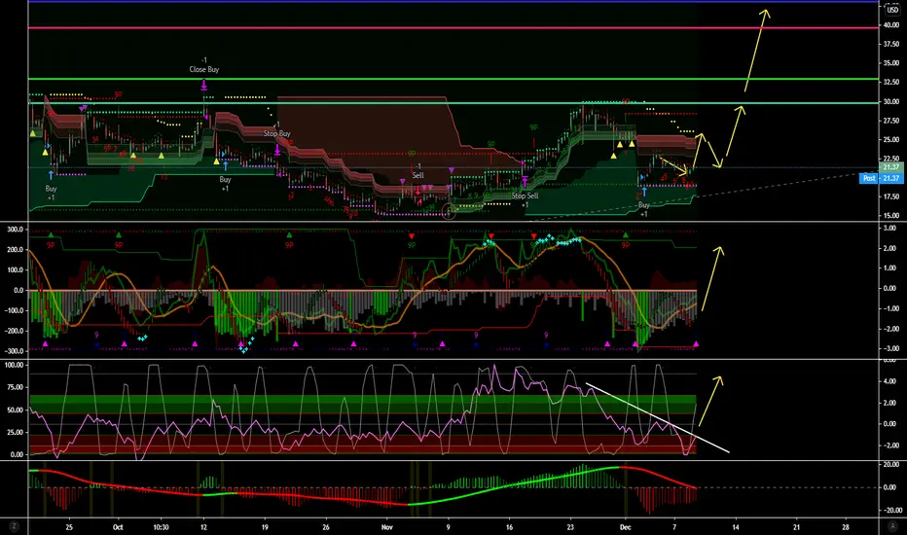Viewport: 907px width, 535px height.
Task: Click the 300.0 oscillator scale value
Action: point(15,230)
